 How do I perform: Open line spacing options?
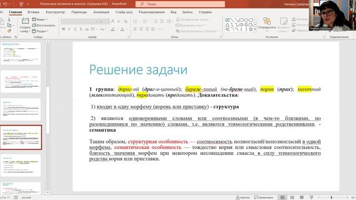click(x=169, y=21)
